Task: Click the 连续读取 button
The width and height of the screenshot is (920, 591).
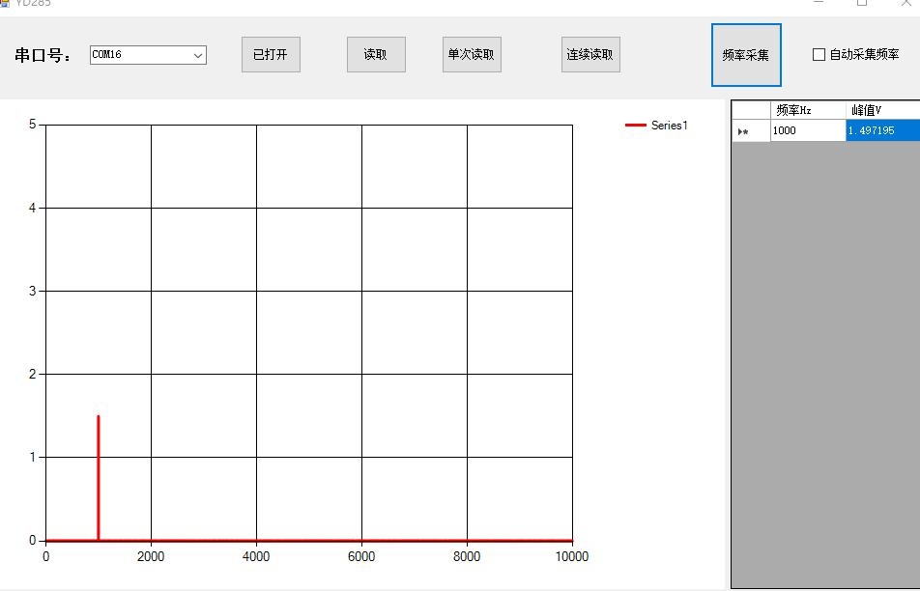Action: [x=590, y=54]
